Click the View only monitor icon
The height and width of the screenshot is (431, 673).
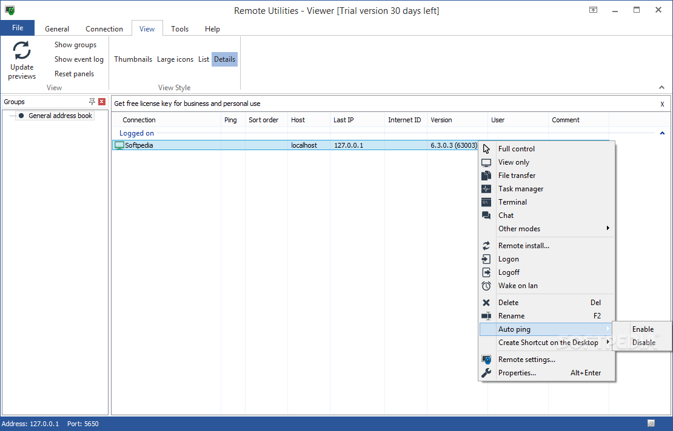486,162
